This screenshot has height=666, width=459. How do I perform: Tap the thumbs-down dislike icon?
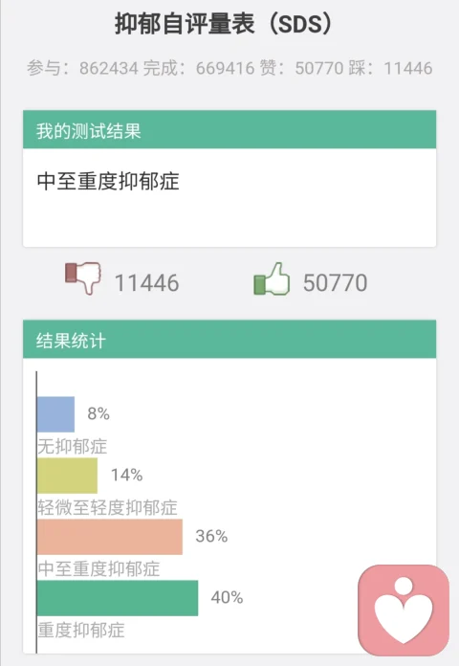pos(83,277)
